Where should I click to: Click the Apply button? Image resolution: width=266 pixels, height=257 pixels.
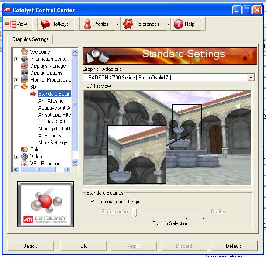point(134,246)
